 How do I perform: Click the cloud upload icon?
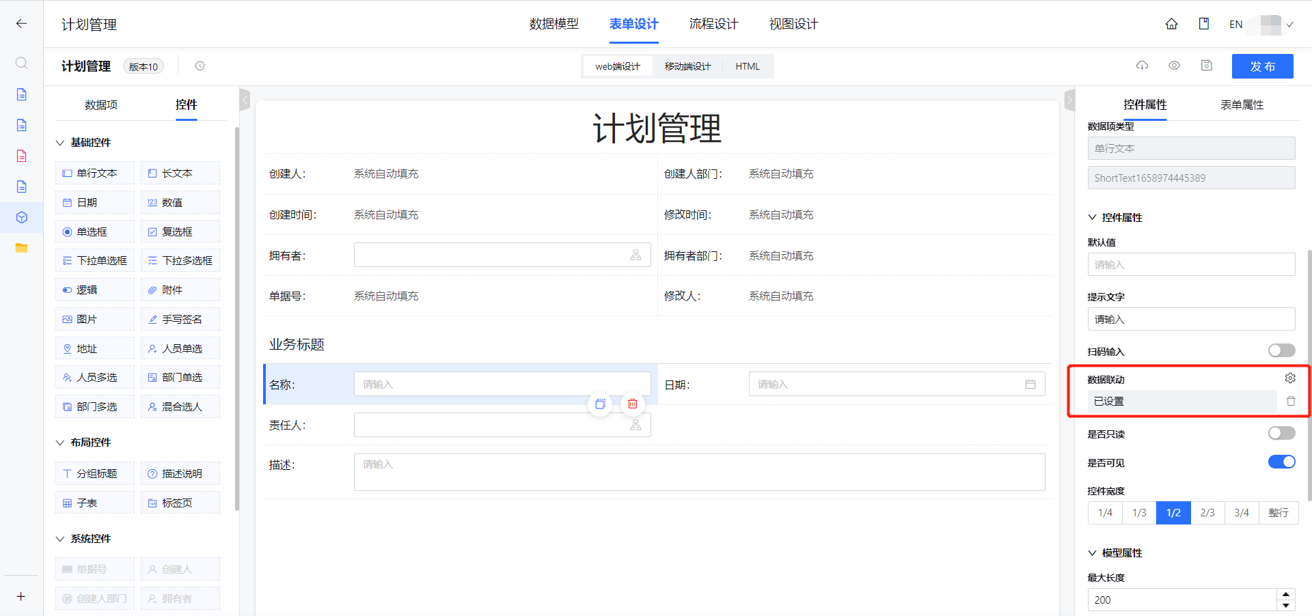click(1142, 66)
